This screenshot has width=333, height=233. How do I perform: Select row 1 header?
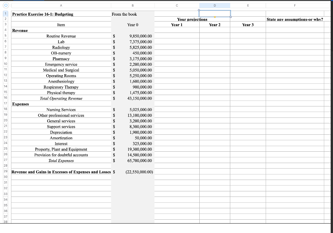click(6, 14)
